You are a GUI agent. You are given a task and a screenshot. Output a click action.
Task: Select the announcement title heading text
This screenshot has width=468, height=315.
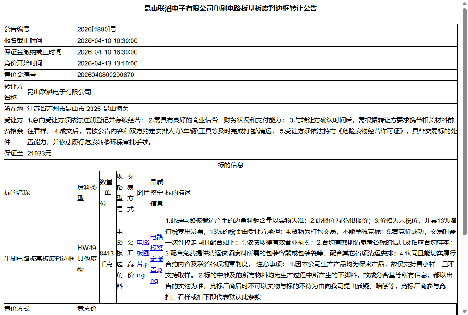point(230,8)
